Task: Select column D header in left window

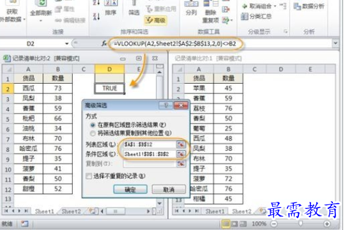Action: (x=110, y=69)
